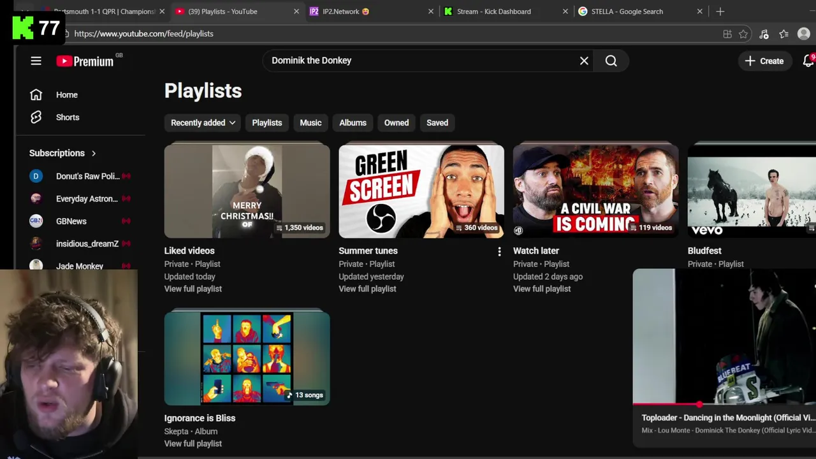
Task: Open the Home sidebar link
Action: [67, 95]
